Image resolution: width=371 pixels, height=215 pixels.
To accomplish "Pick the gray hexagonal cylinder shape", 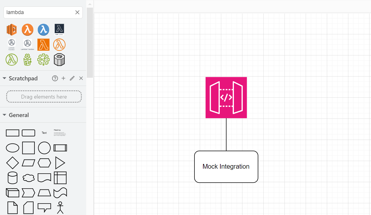I will point(59,60).
